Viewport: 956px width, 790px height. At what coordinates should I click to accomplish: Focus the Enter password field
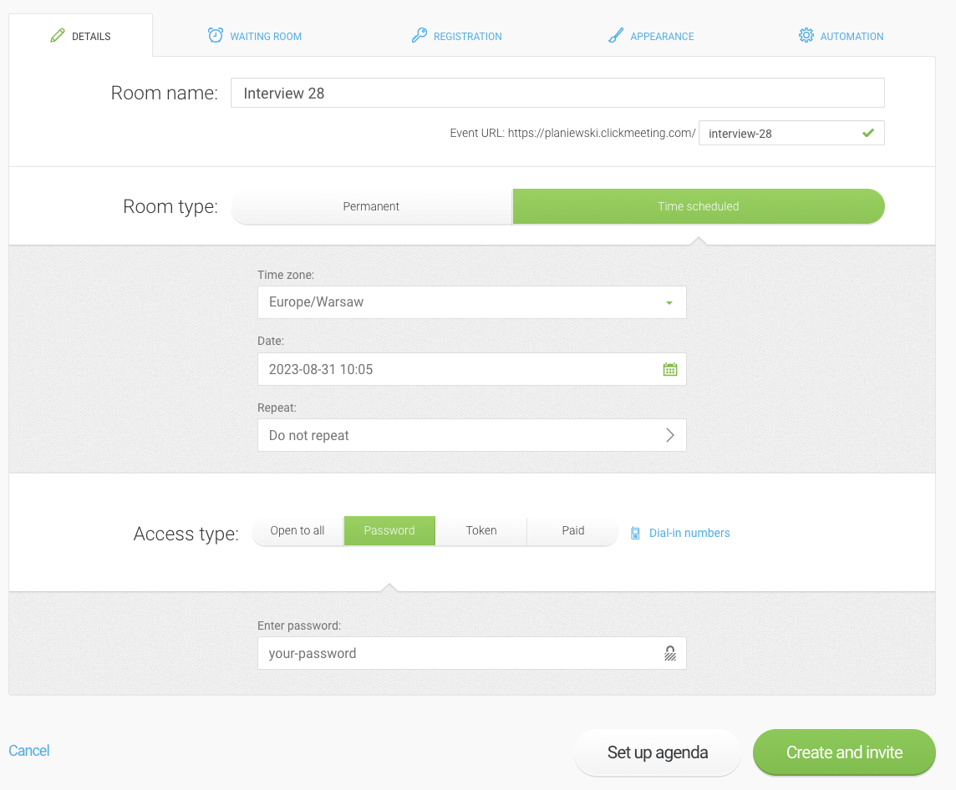(x=472, y=653)
